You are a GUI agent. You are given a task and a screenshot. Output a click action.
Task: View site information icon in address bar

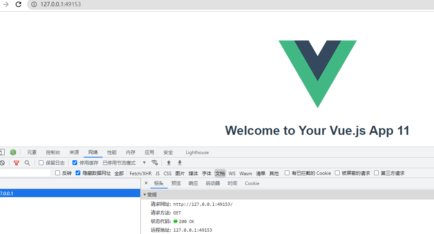pos(34,4)
